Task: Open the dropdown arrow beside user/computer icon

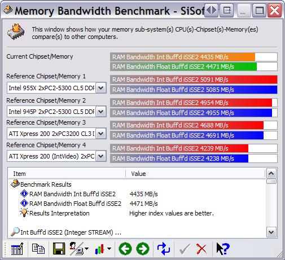Action: coord(86,249)
